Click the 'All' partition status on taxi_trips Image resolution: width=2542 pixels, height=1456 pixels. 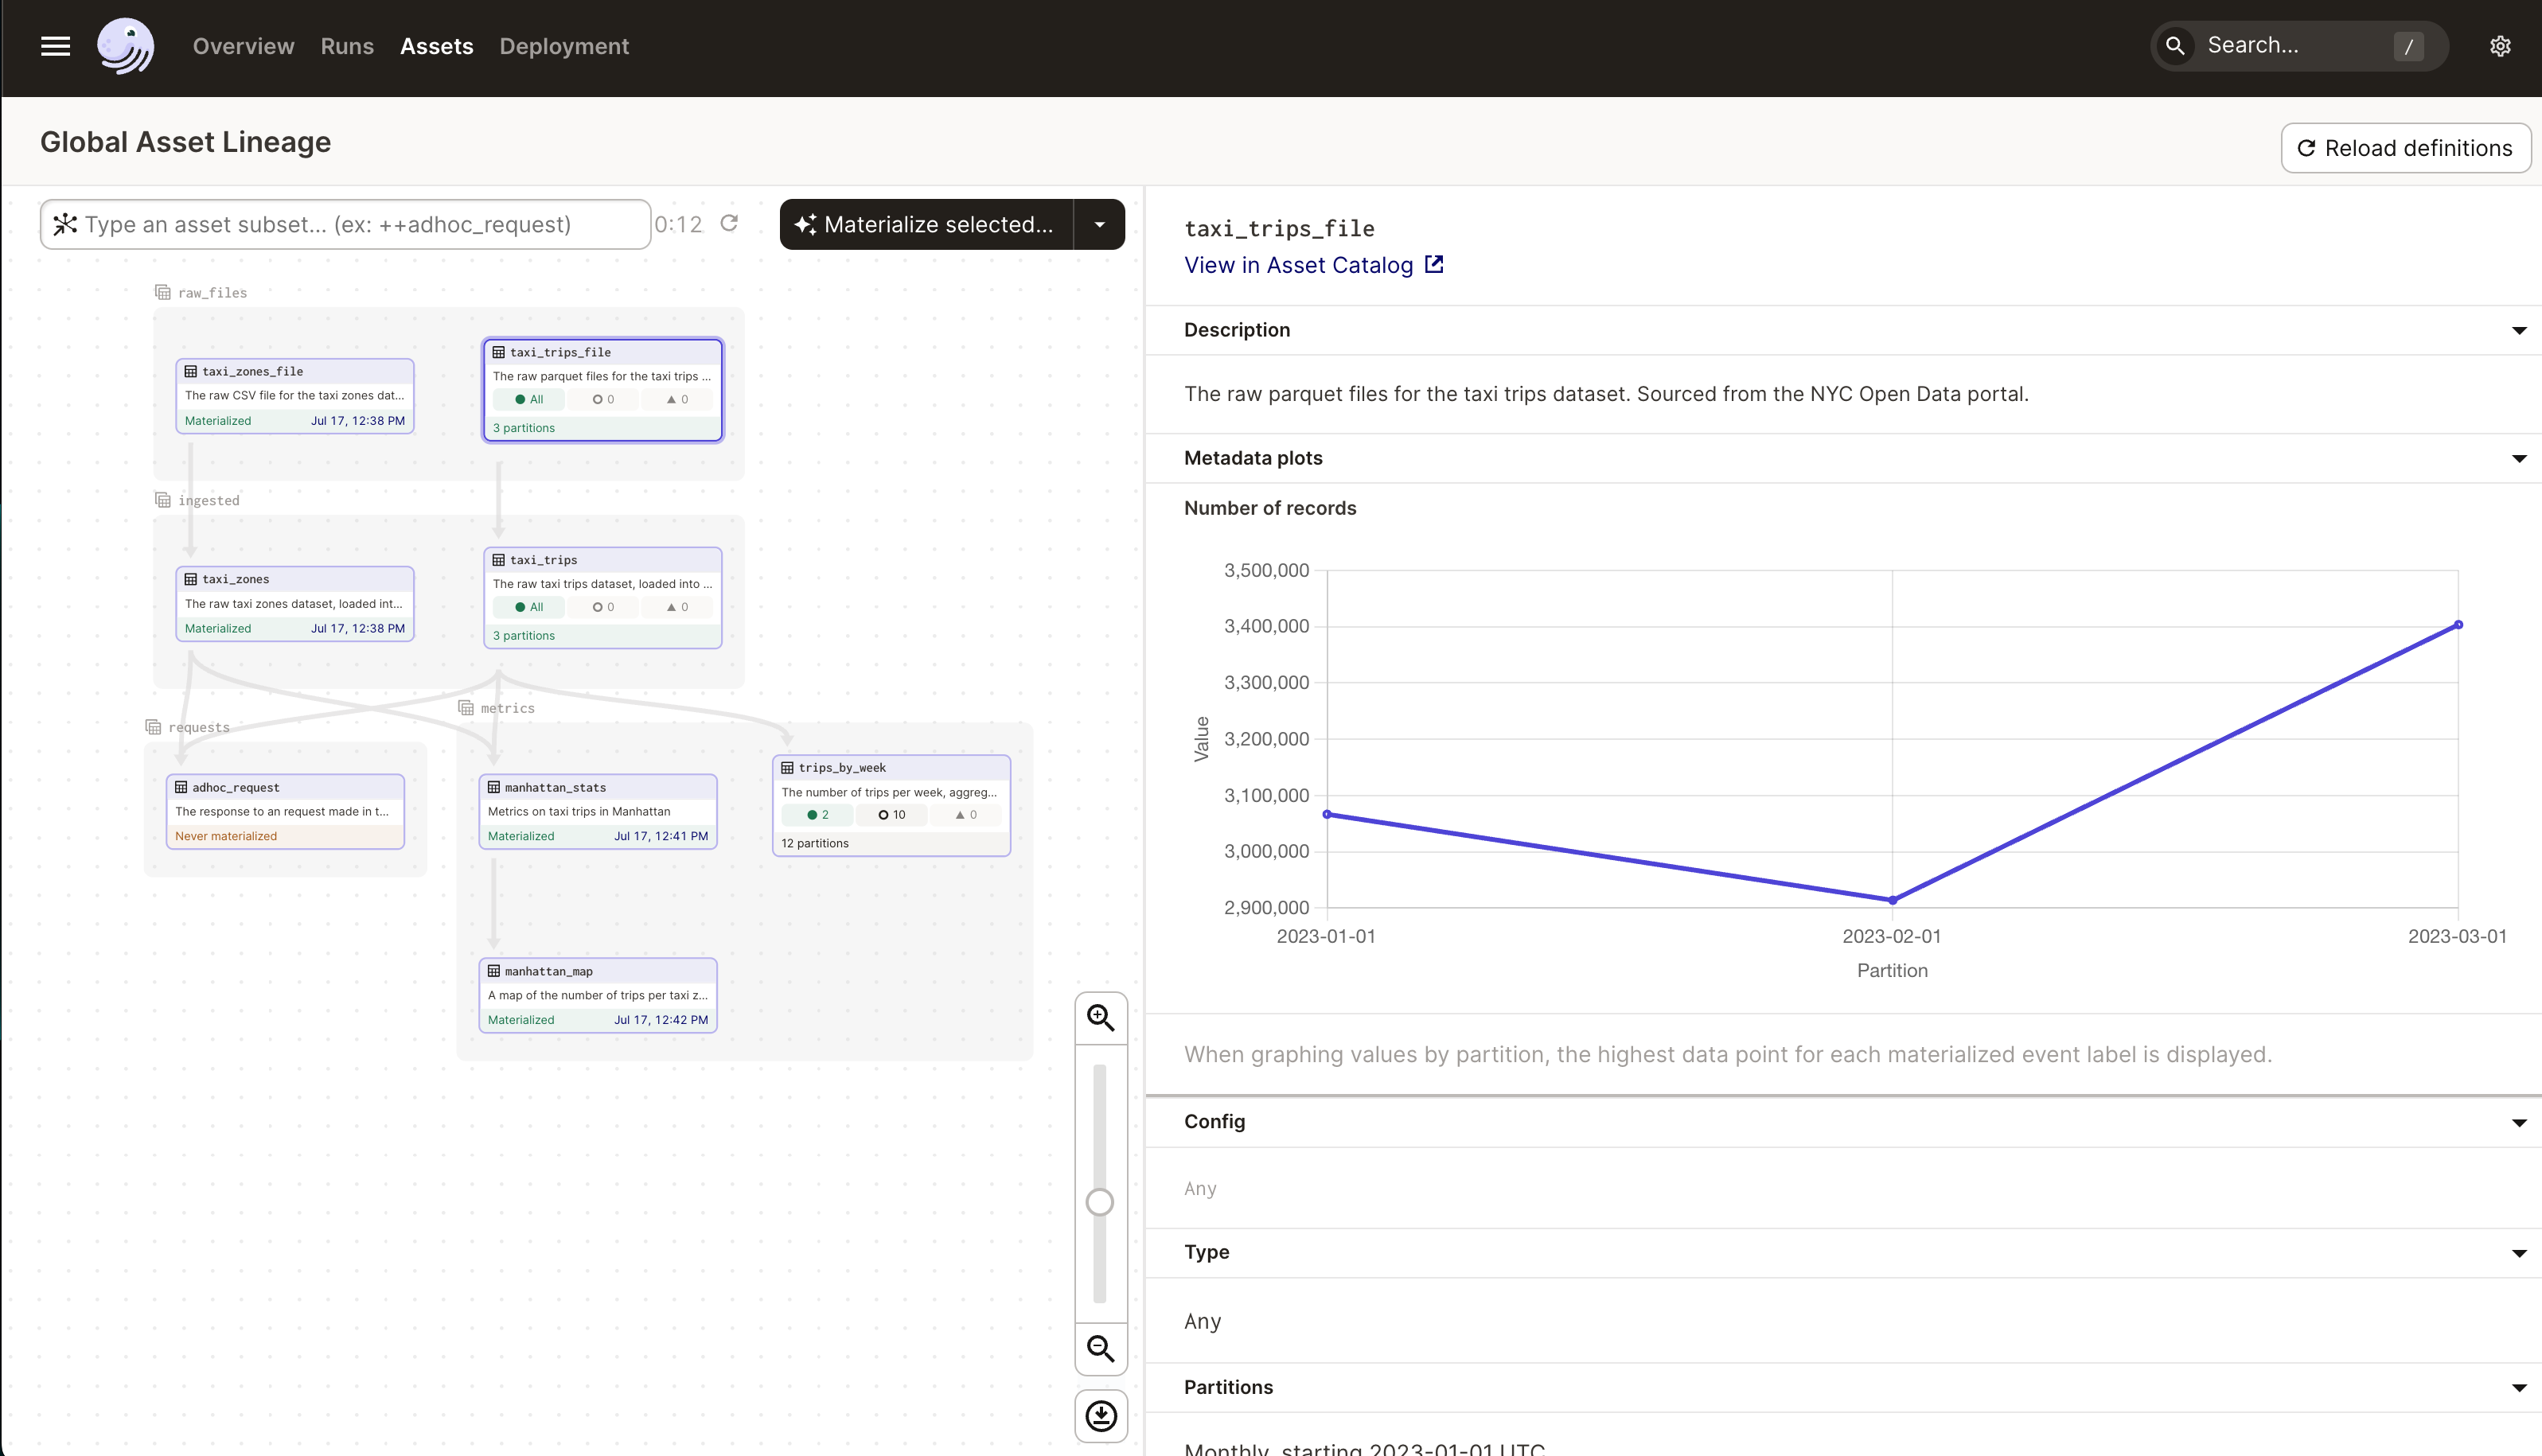(x=529, y=607)
